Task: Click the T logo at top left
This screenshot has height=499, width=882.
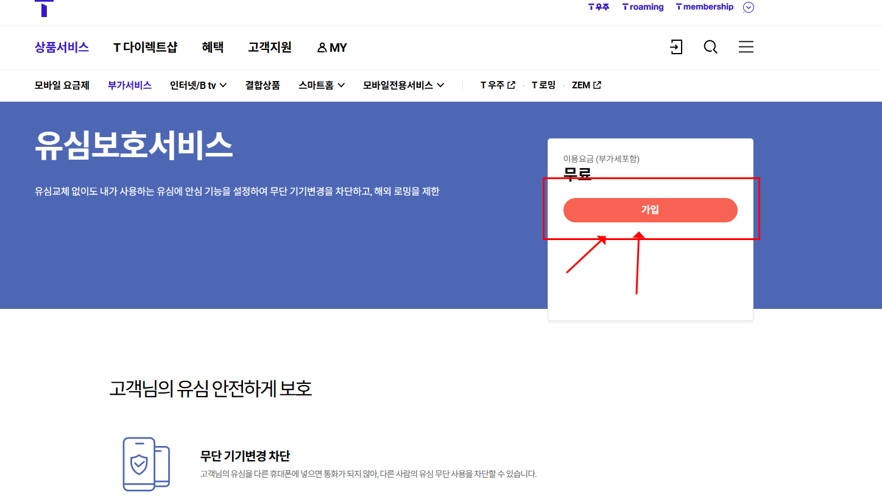Action: tap(44, 8)
